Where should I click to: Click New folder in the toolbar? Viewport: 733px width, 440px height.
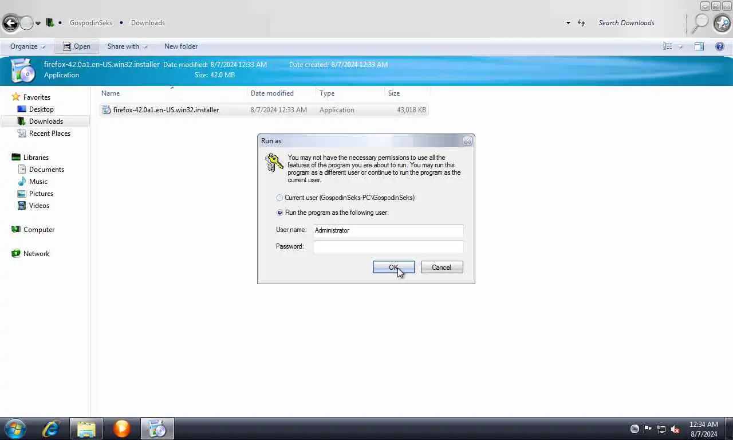point(181,46)
